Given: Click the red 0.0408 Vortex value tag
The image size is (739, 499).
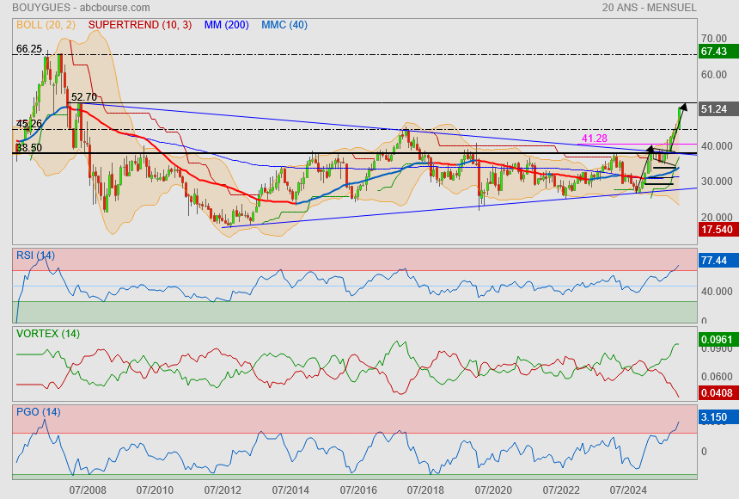Looking at the screenshot, I should pos(716,393).
